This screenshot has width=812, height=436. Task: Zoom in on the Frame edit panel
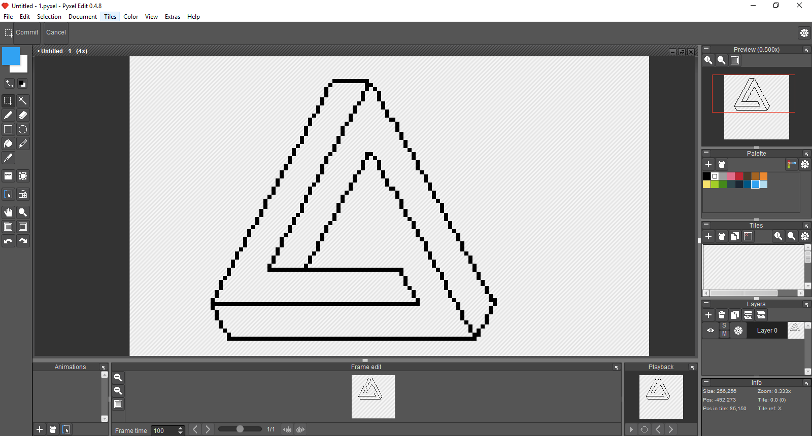point(118,378)
